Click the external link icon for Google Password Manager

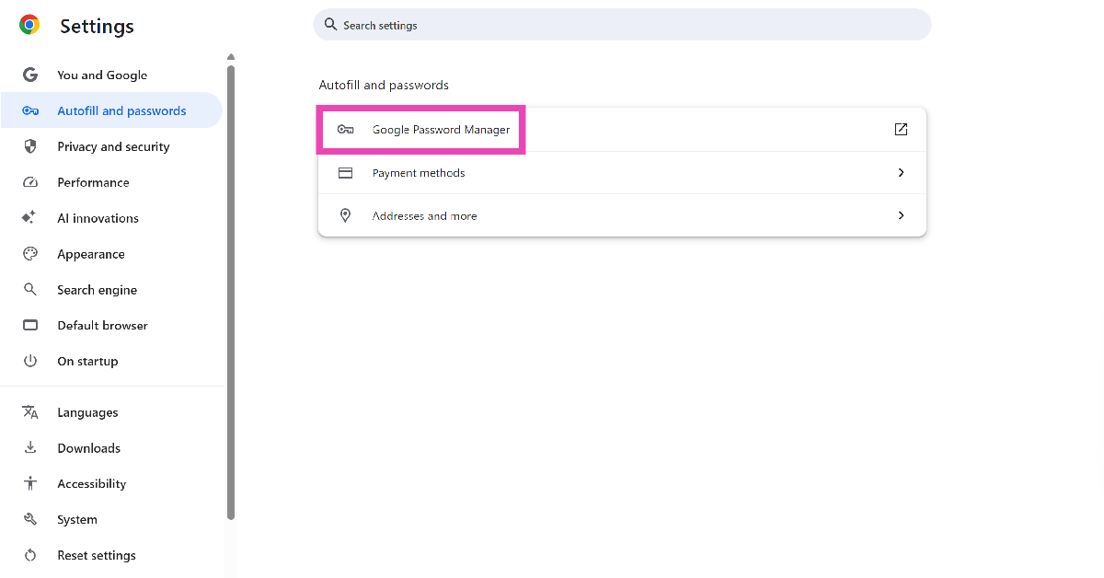coord(901,130)
